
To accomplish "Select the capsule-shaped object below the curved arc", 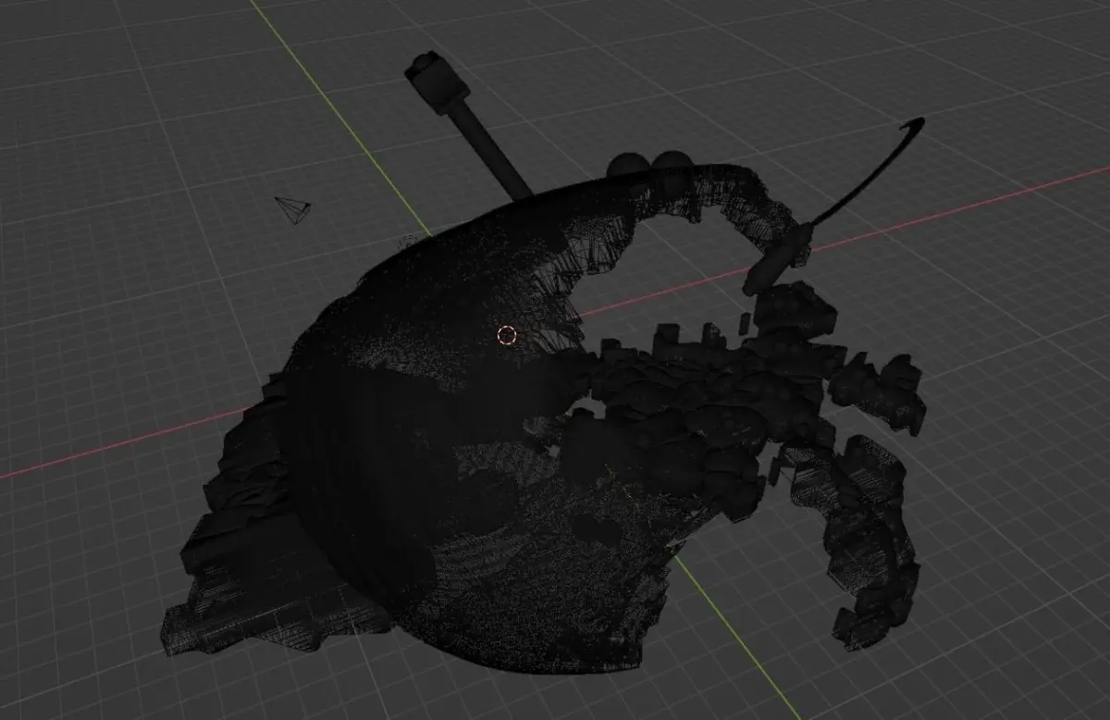I will coord(778,259).
